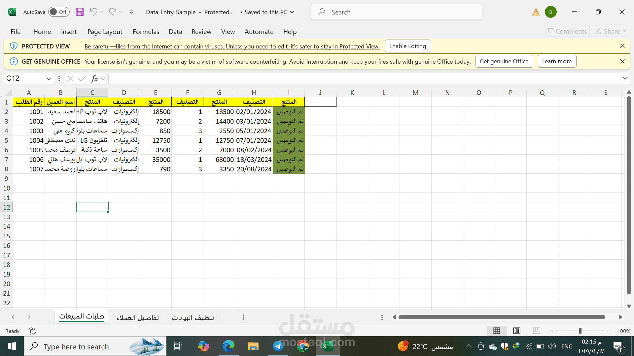Toggle the AutoSave switch
Screen dimensions: 634x356
point(59,12)
